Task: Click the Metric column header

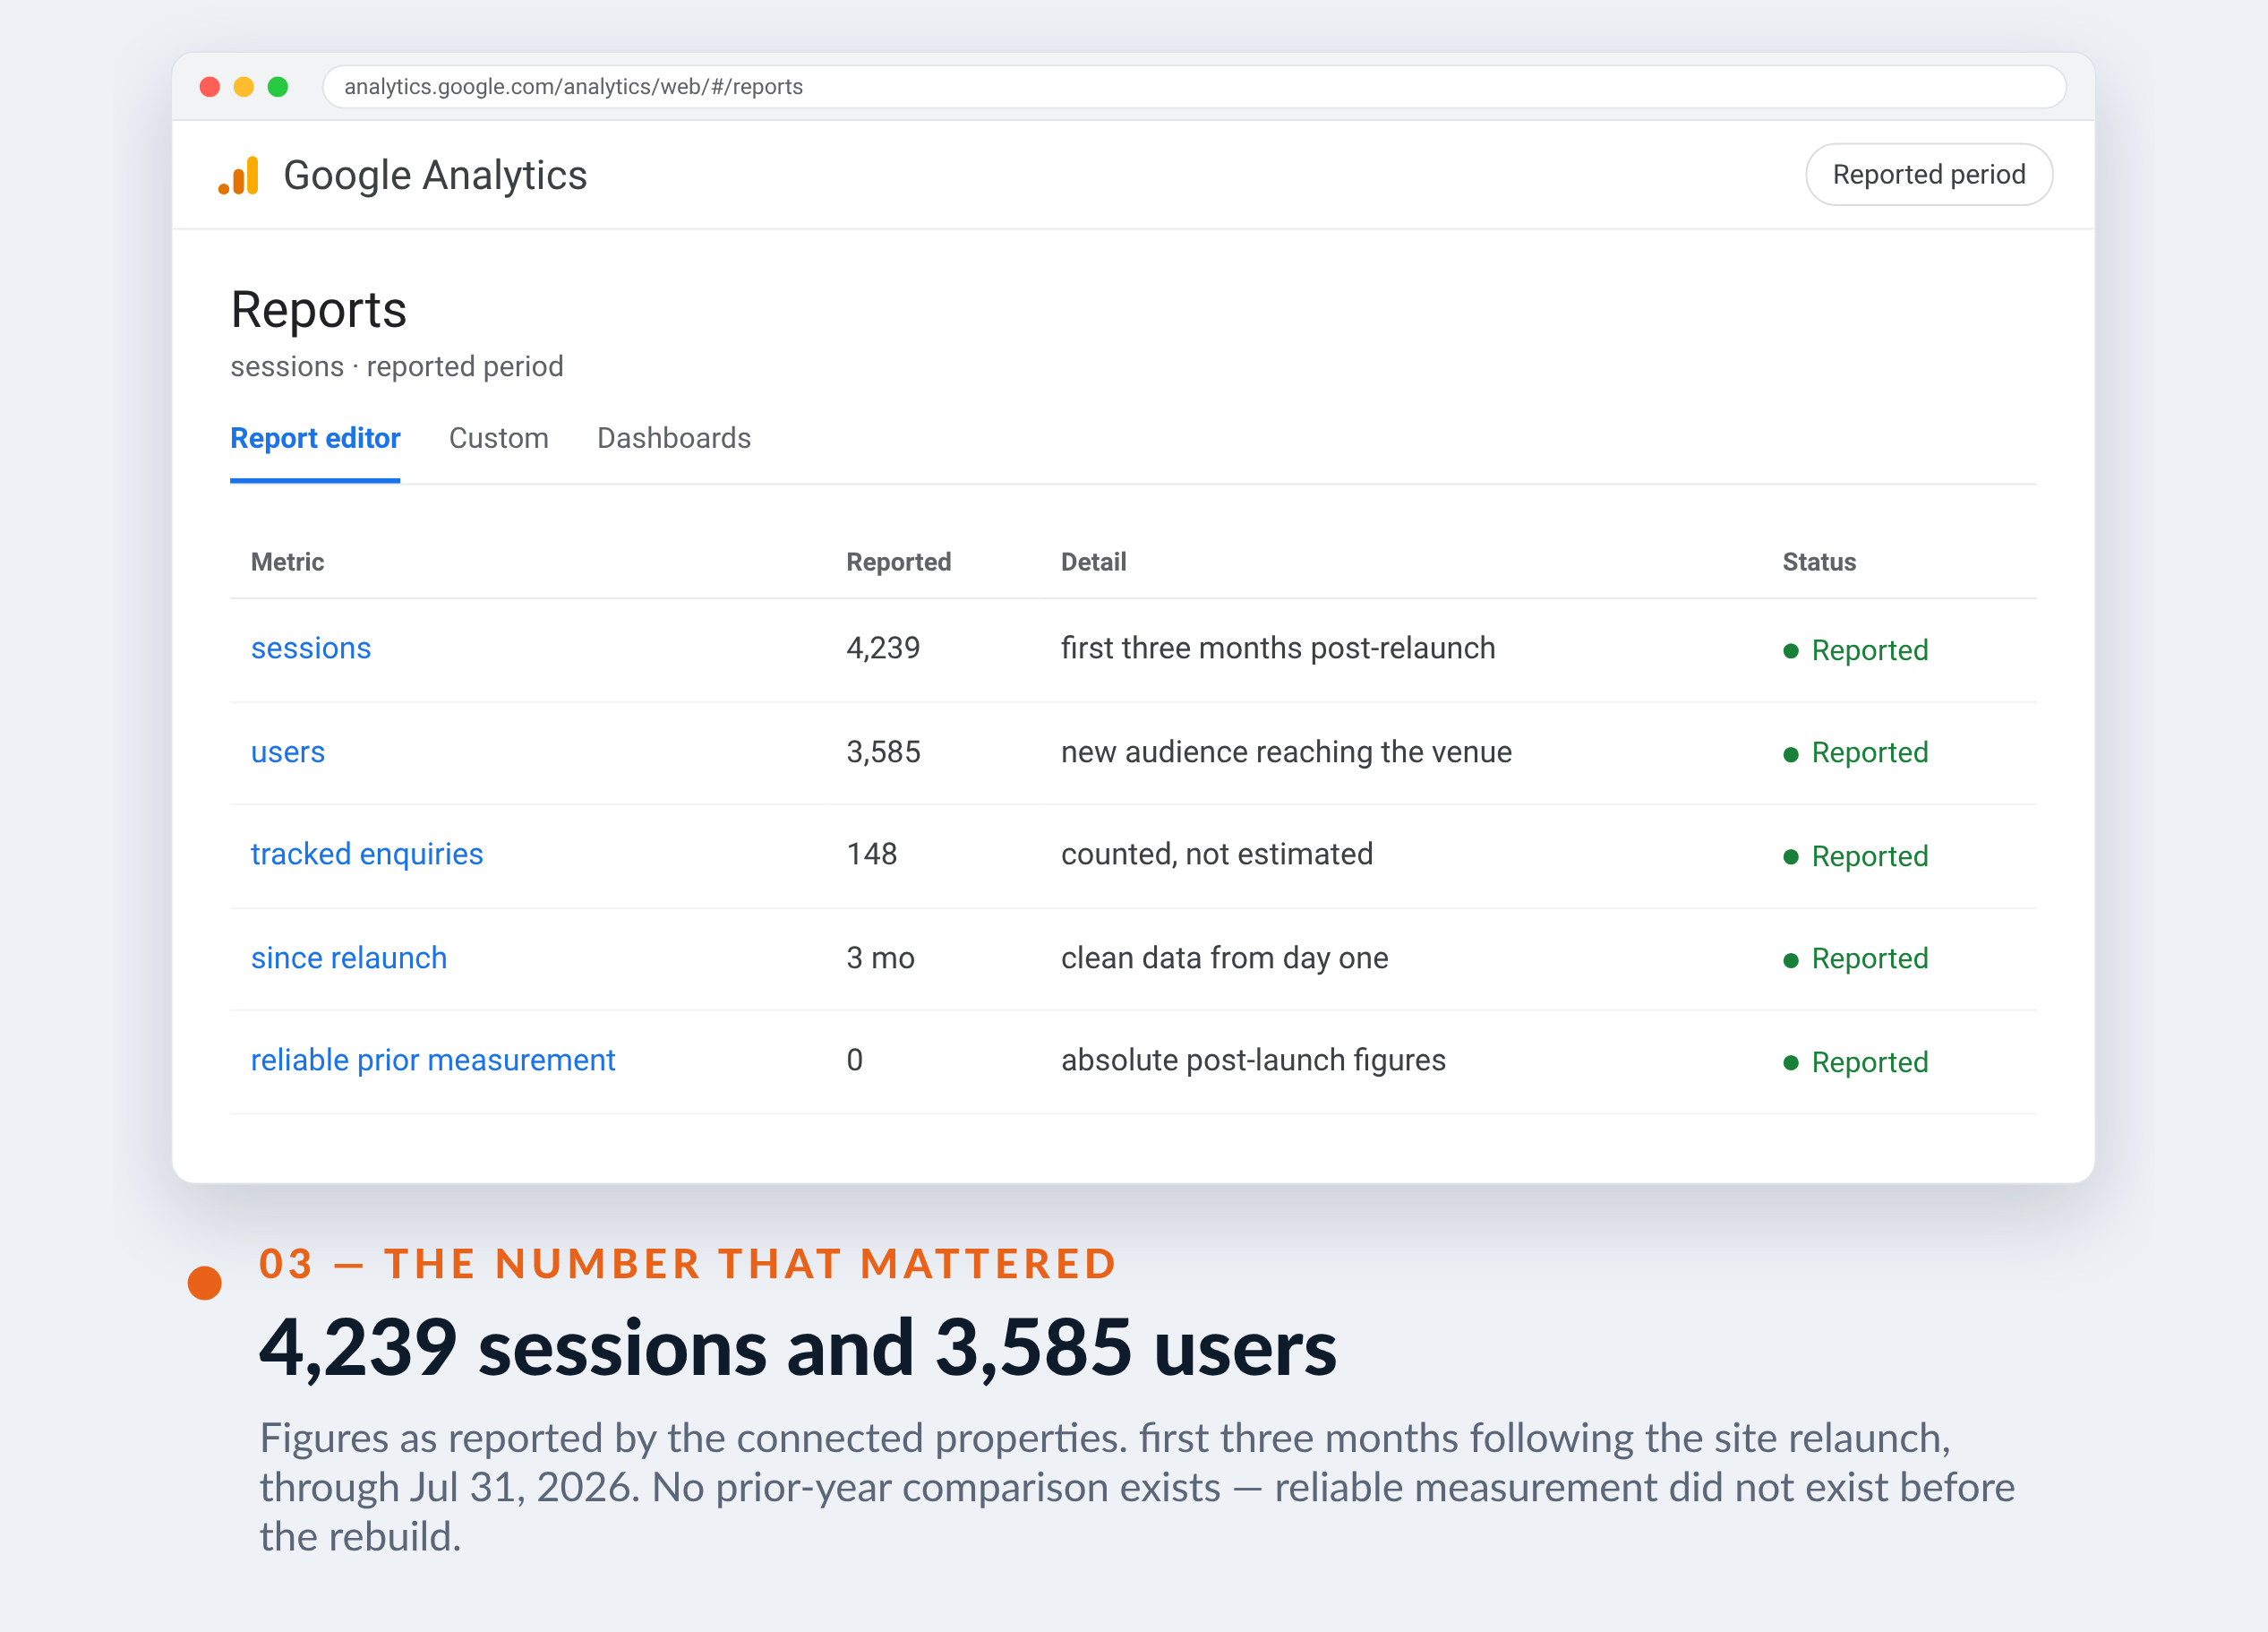Action: [288, 563]
